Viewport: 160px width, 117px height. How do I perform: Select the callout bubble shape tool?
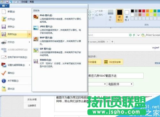pos(90,18)
